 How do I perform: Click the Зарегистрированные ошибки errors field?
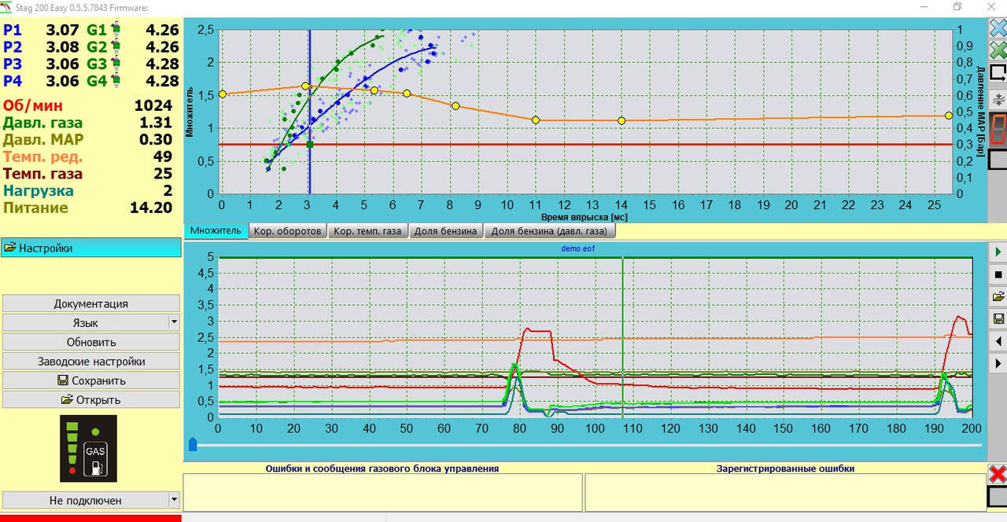pyautogui.click(x=785, y=492)
